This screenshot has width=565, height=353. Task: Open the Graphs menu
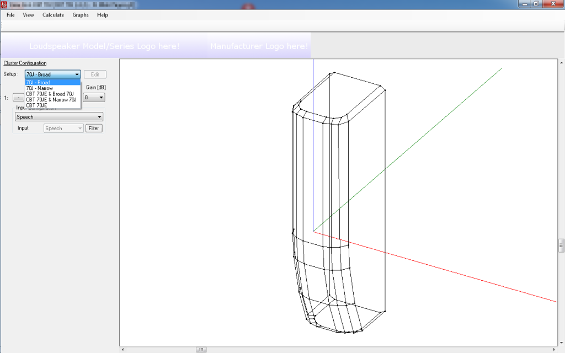[81, 15]
